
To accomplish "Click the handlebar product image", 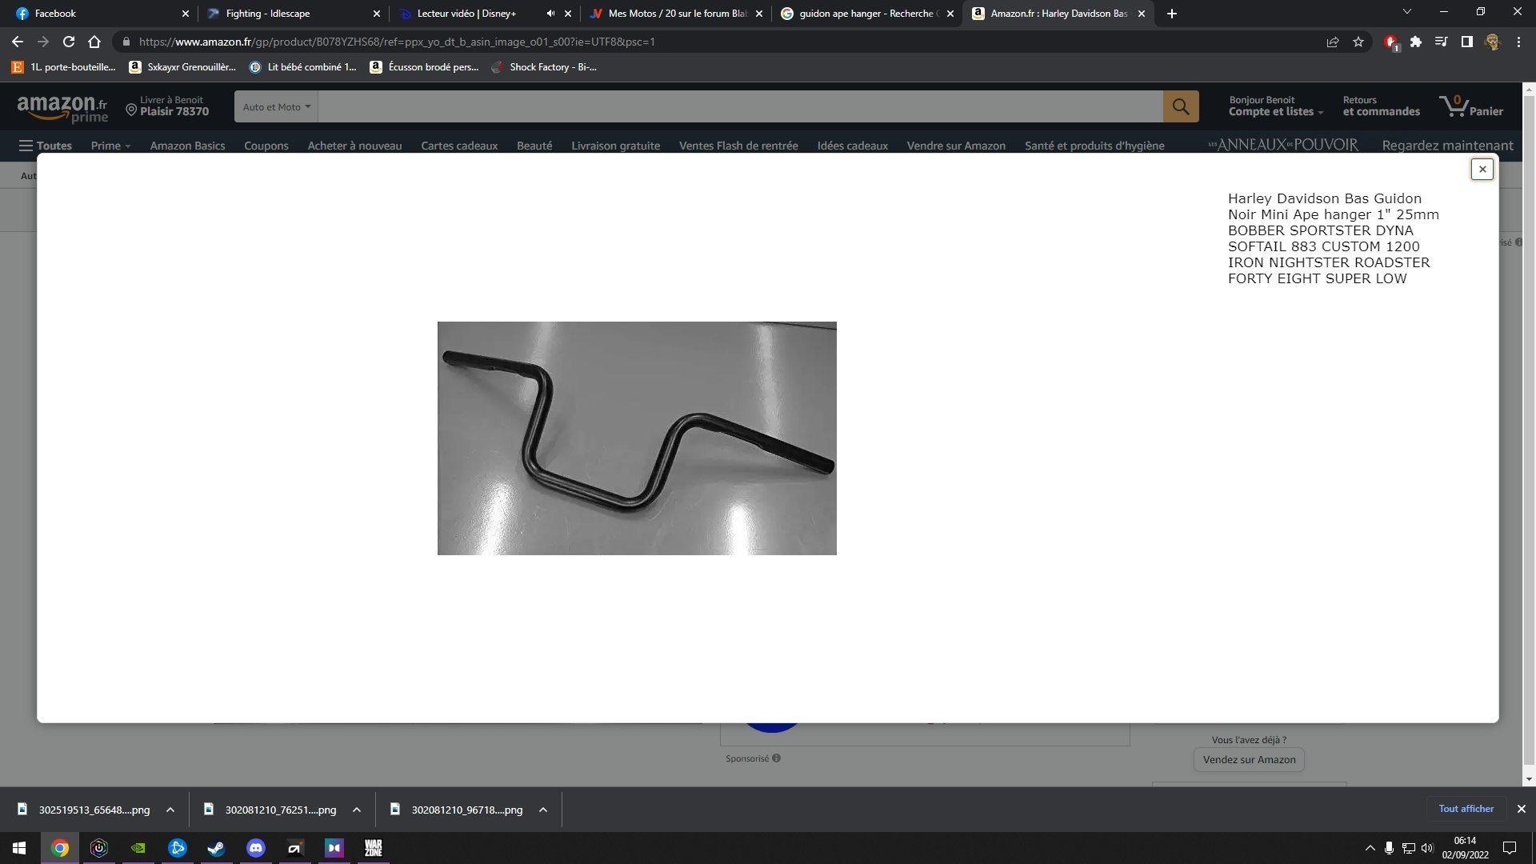I will 637,438.
